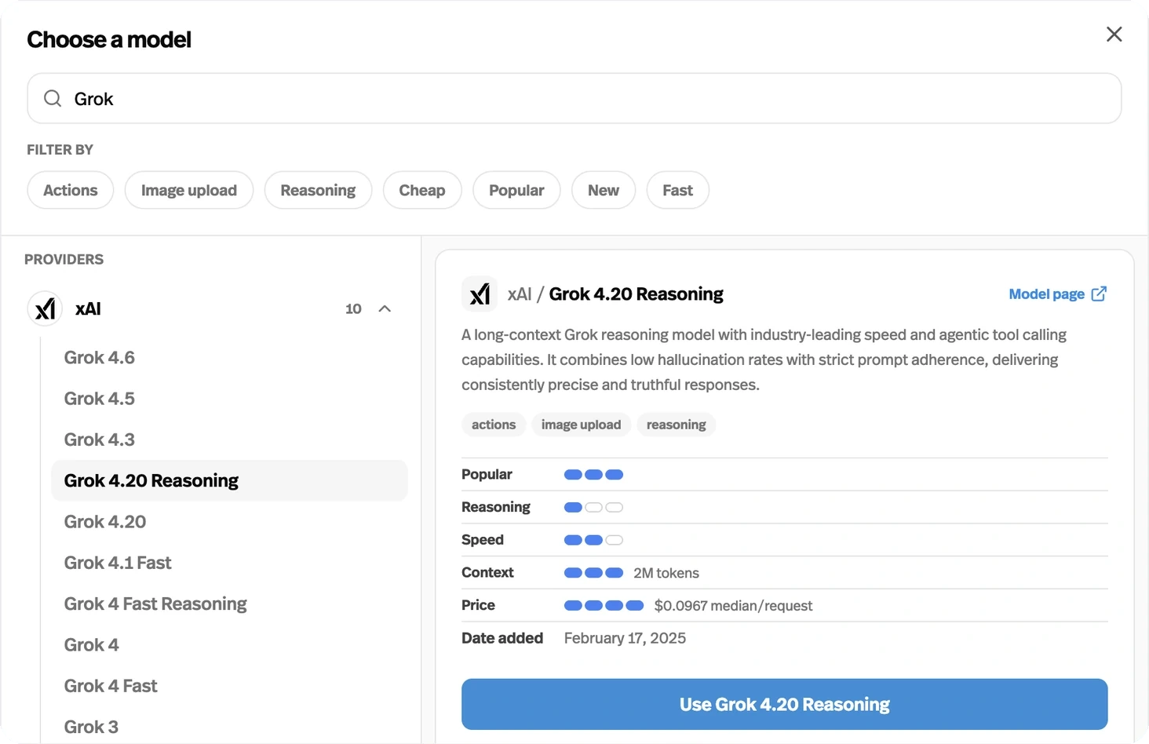Click the xAI provider name

coord(88,308)
